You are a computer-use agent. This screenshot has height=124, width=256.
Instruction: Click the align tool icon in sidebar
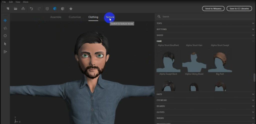click(5, 52)
